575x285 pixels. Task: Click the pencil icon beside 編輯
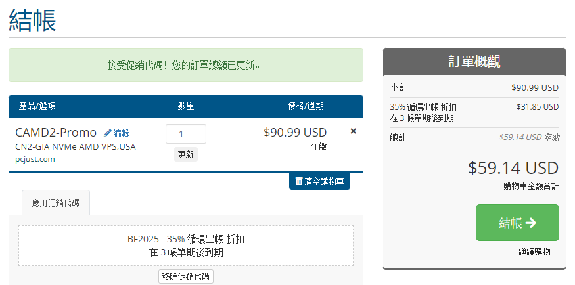point(108,133)
